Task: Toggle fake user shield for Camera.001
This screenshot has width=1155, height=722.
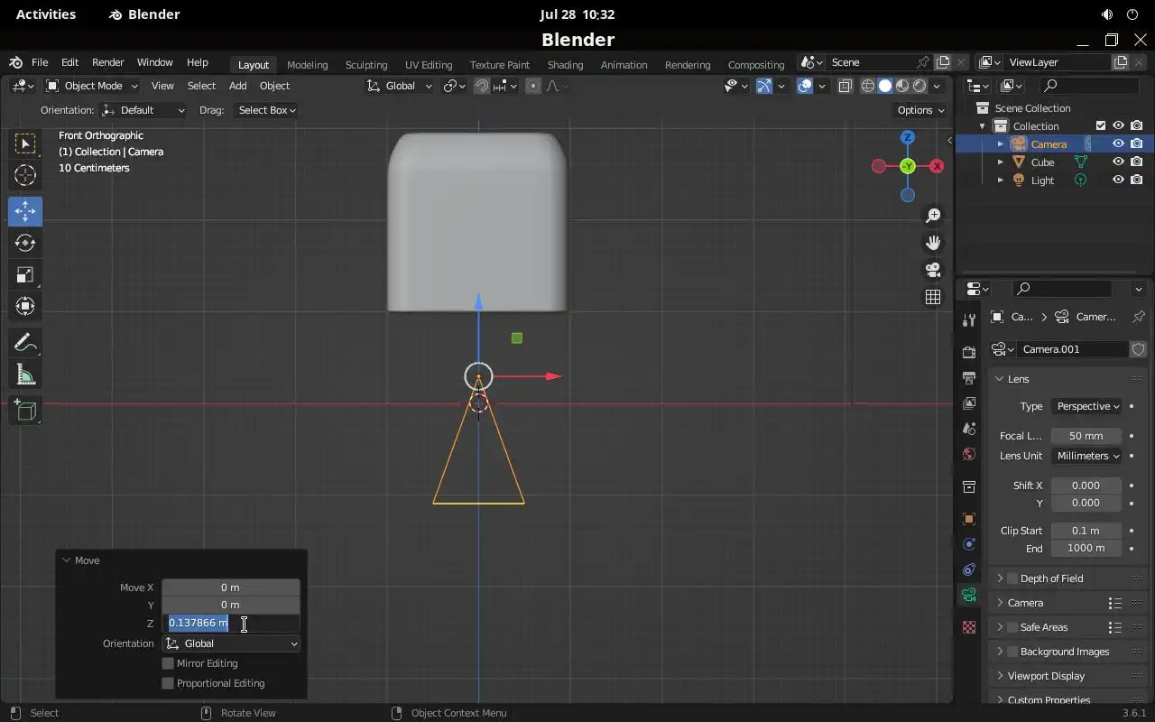Action: pyautogui.click(x=1139, y=349)
